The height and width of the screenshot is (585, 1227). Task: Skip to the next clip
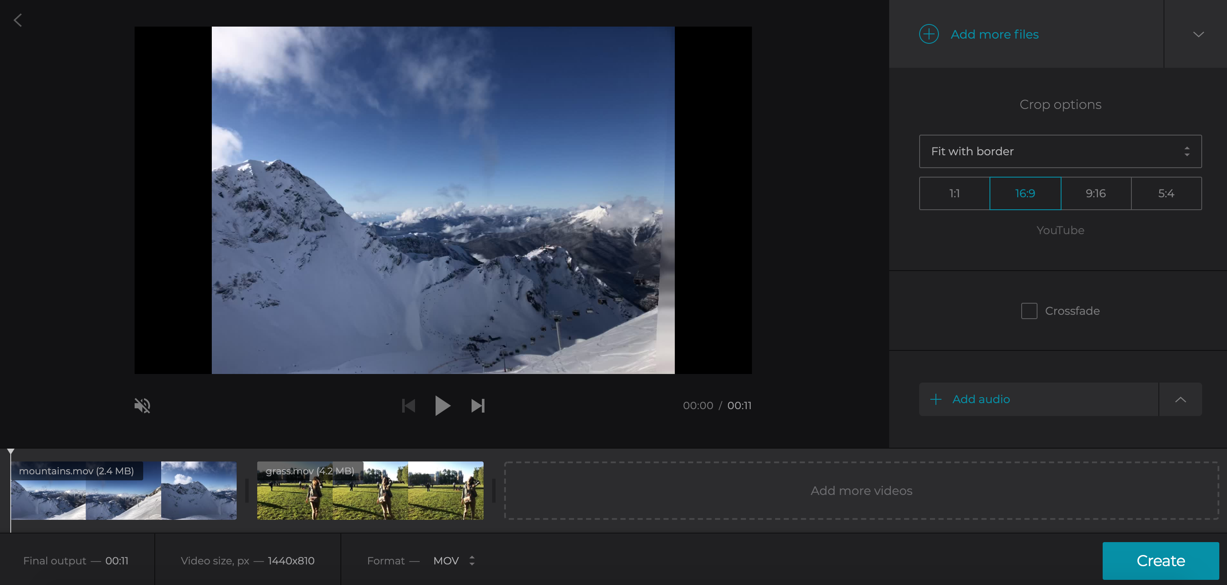[478, 405]
